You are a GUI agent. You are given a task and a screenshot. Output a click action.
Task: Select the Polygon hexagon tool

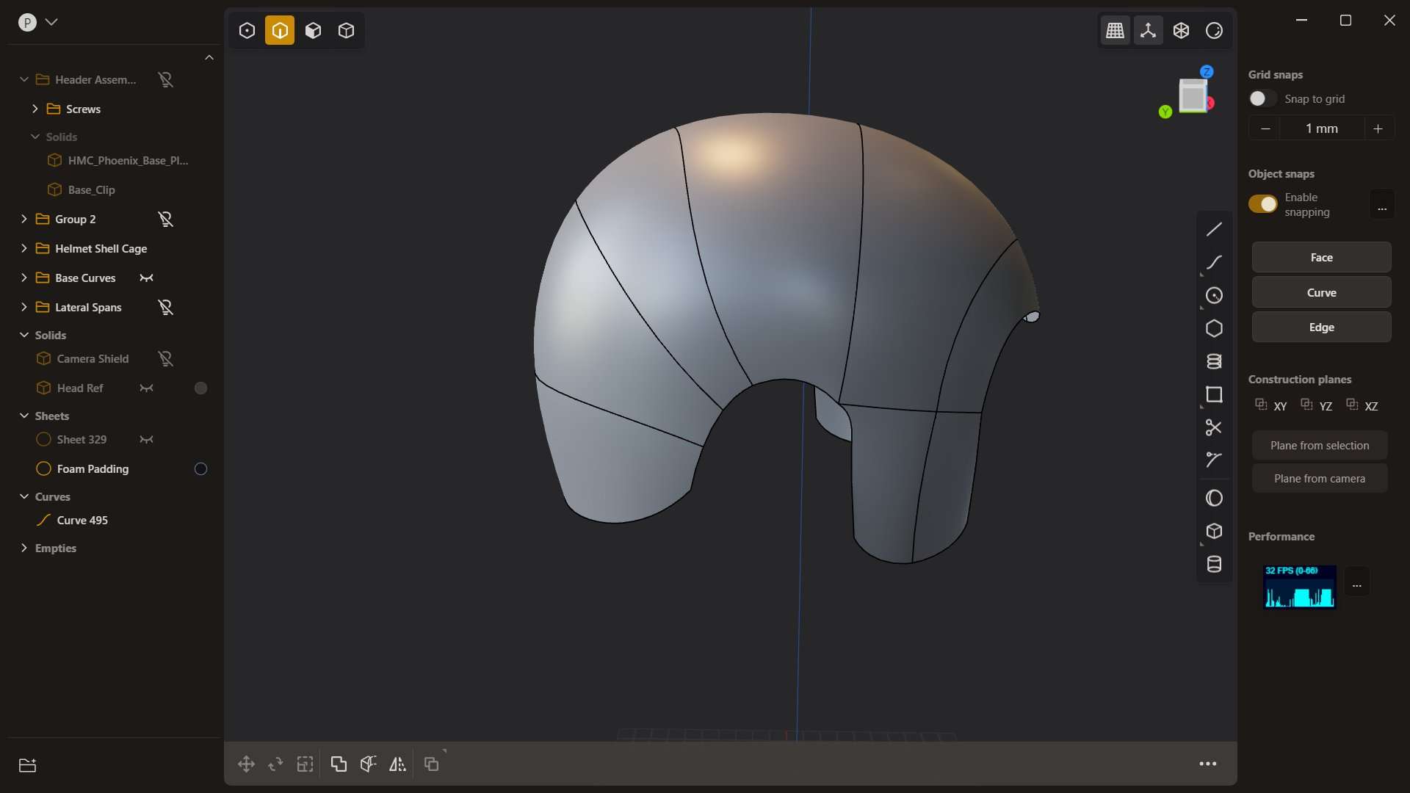pyautogui.click(x=1214, y=328)
